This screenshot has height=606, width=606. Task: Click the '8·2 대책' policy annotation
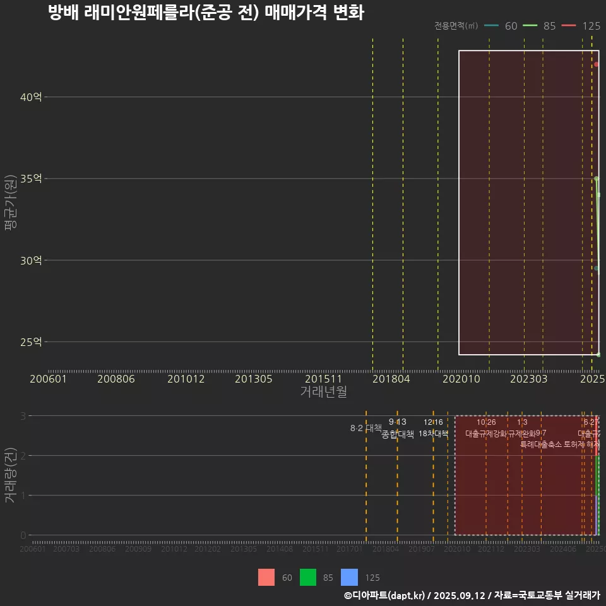point(365,428)
